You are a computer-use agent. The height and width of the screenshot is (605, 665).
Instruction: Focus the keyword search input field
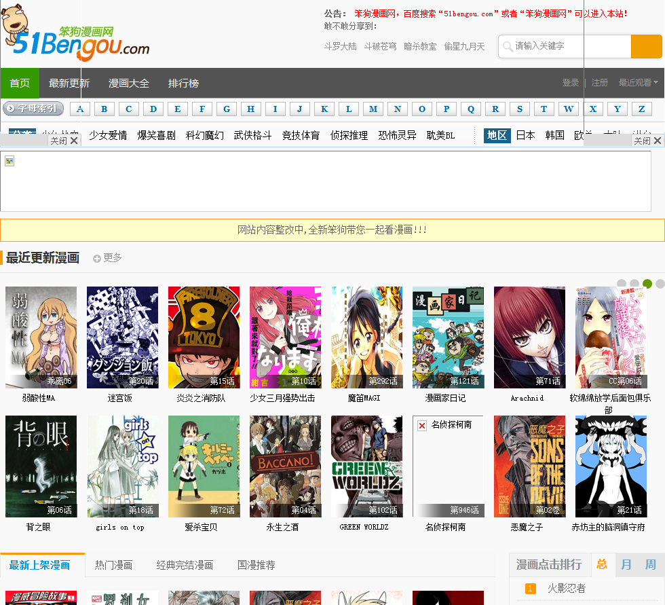tap(565, 46)
